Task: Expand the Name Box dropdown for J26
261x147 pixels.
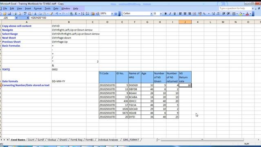Action: tap(16, 18)
